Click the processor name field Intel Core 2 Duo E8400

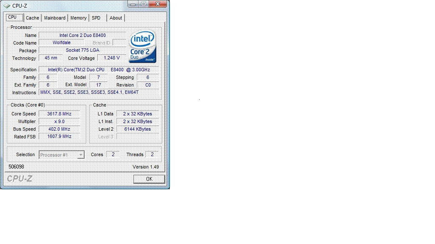pos(82,36)
